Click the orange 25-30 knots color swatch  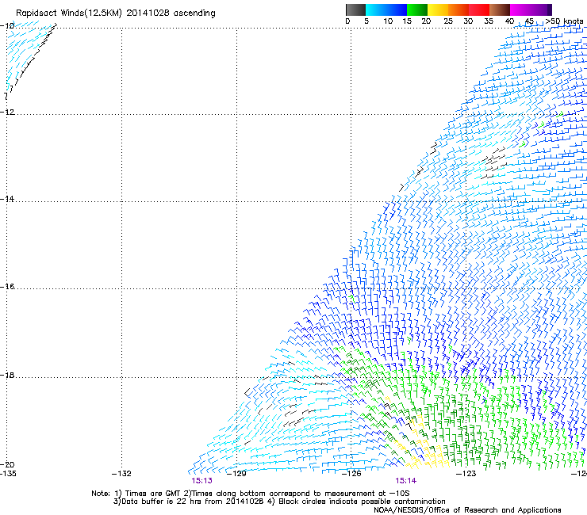(458, 10)
